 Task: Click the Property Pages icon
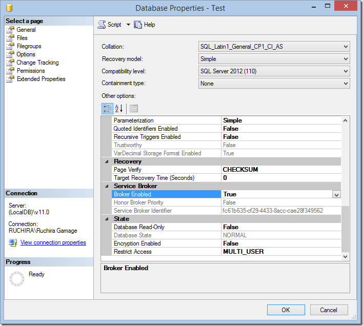[x=134, y=109]
